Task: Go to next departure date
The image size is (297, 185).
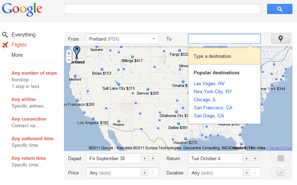Action: tap(153, 158)
